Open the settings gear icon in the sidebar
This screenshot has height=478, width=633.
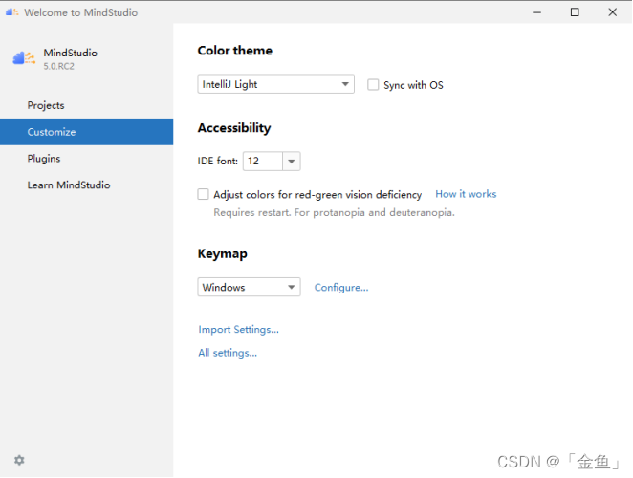19,460
